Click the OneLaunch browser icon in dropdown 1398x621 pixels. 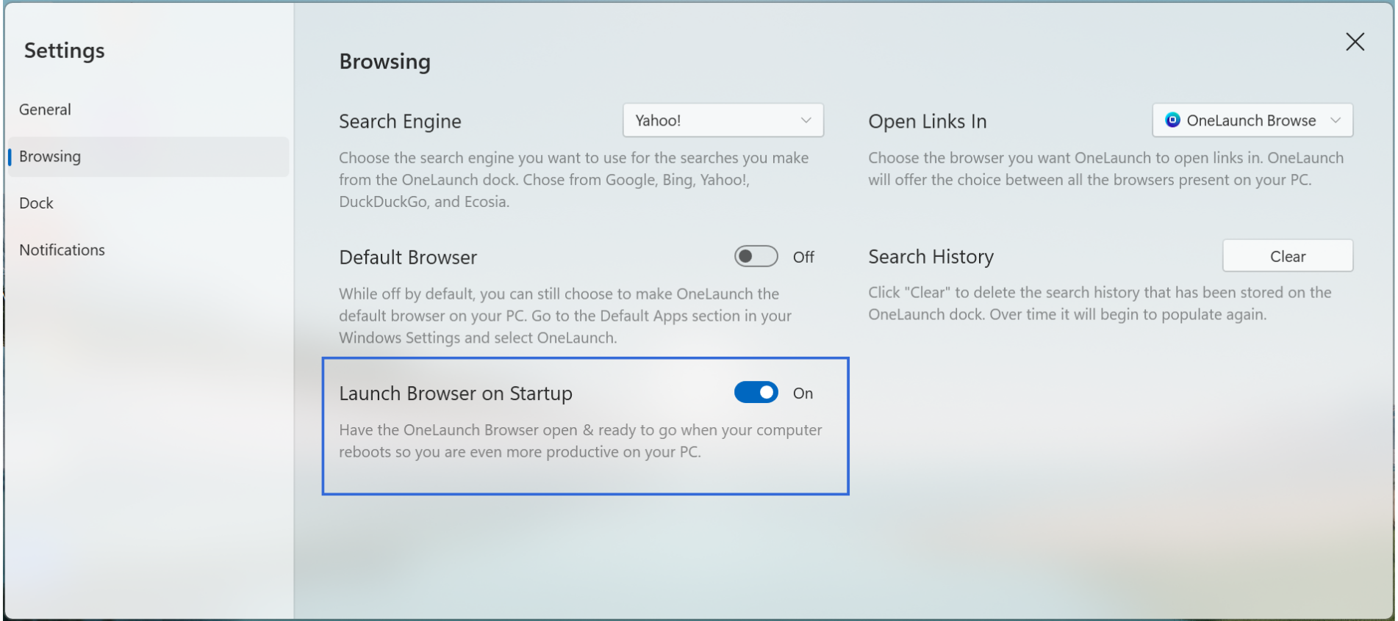(1173, 120)
